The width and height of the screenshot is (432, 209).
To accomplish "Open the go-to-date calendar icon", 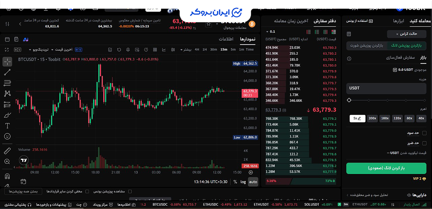I will pyautogui.click(x=23, y=181).
